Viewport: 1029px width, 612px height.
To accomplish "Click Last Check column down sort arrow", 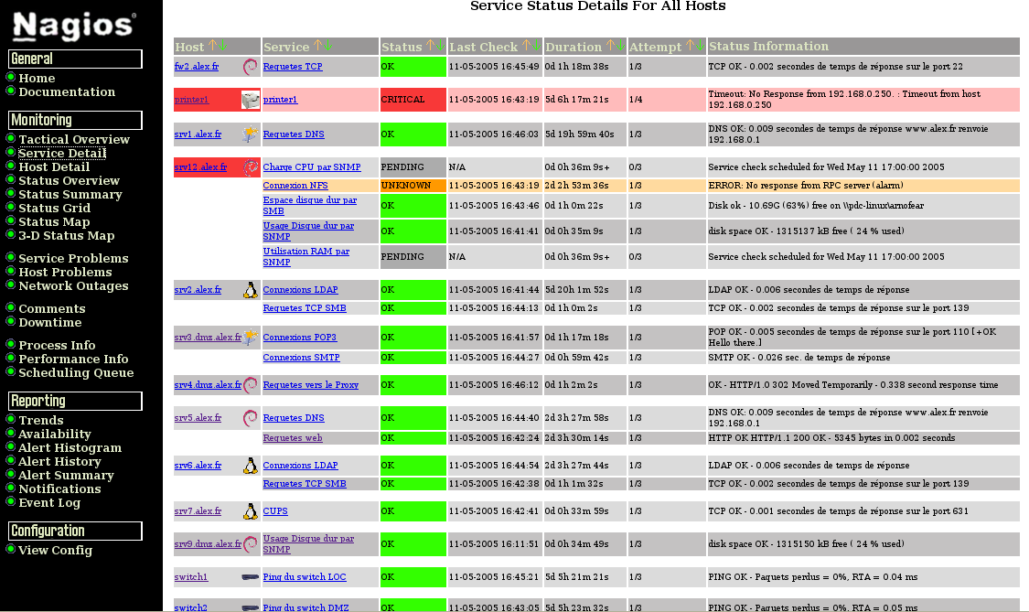I will [x=536, y=46].
